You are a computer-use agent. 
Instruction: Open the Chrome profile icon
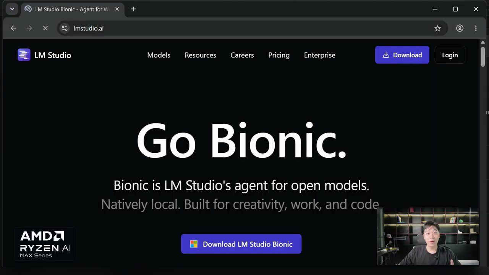coord(460,28)
